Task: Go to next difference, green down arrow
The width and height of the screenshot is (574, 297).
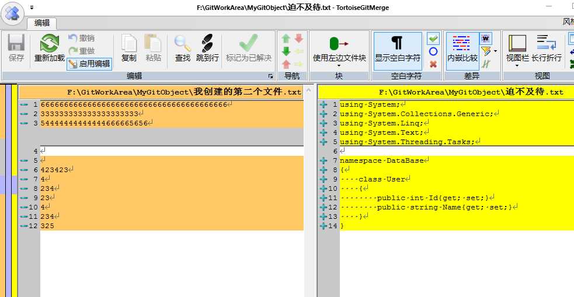Action: point(286,51)
